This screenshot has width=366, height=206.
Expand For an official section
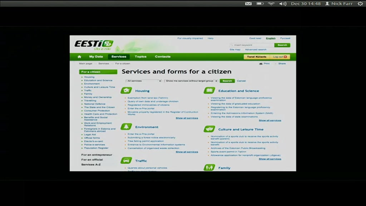click(x=92, y=160)
